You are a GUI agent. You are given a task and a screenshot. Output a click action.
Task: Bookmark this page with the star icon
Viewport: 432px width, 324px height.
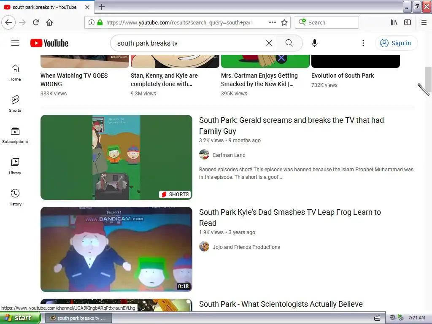tap(284, 23)
